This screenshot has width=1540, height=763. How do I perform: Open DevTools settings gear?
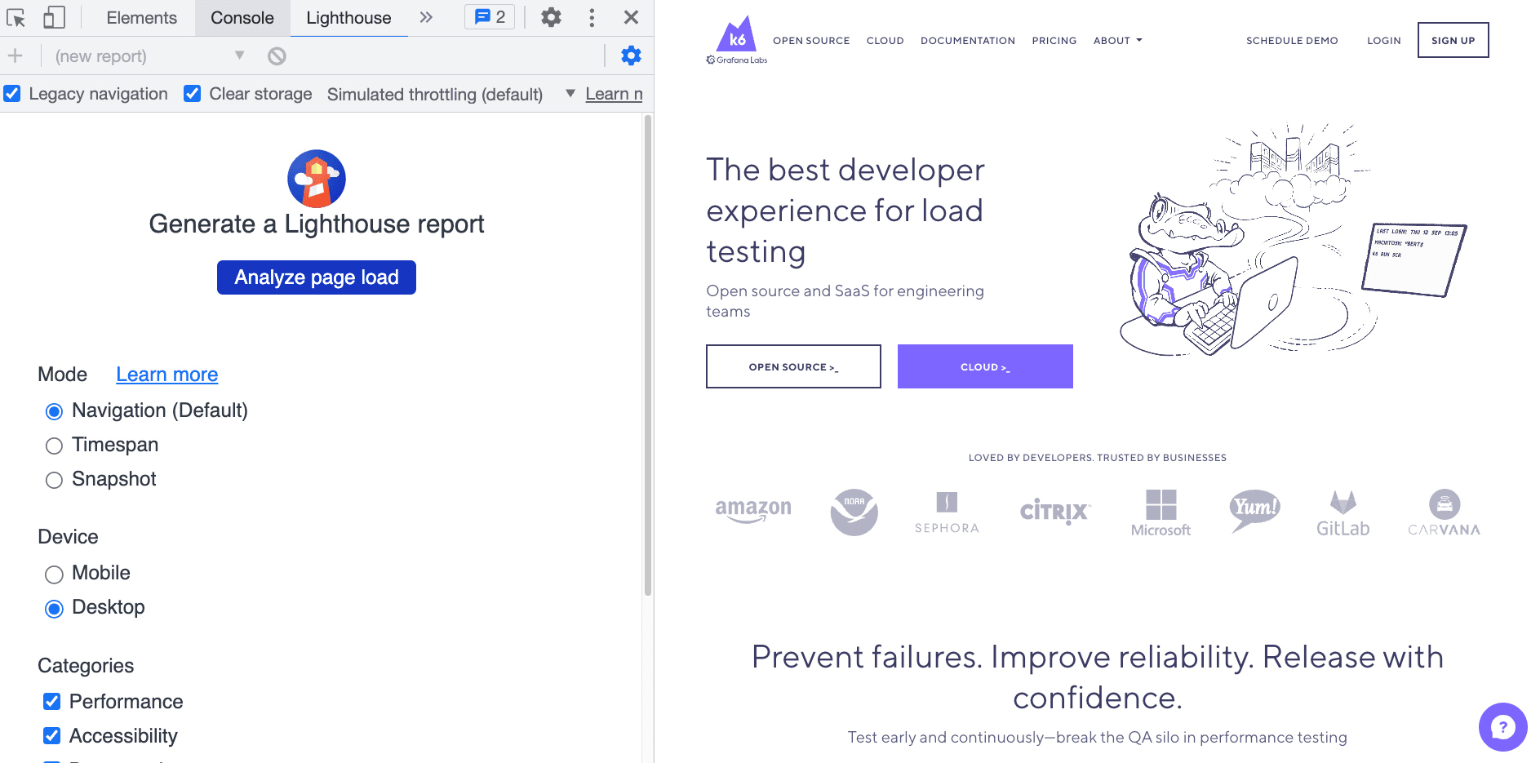point(550,16)
